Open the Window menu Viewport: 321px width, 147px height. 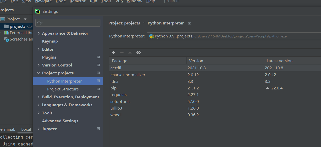[x=134, y=1]
